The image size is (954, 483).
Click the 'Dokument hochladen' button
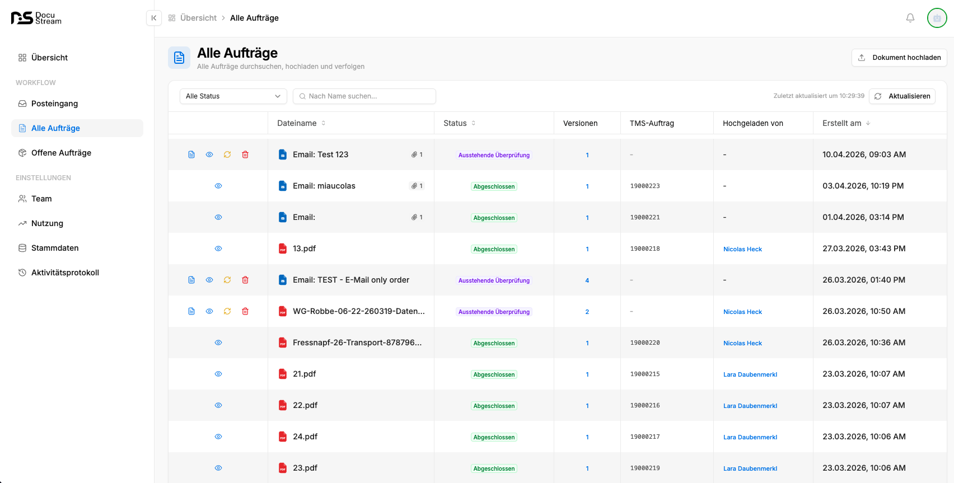click(899, 58)
